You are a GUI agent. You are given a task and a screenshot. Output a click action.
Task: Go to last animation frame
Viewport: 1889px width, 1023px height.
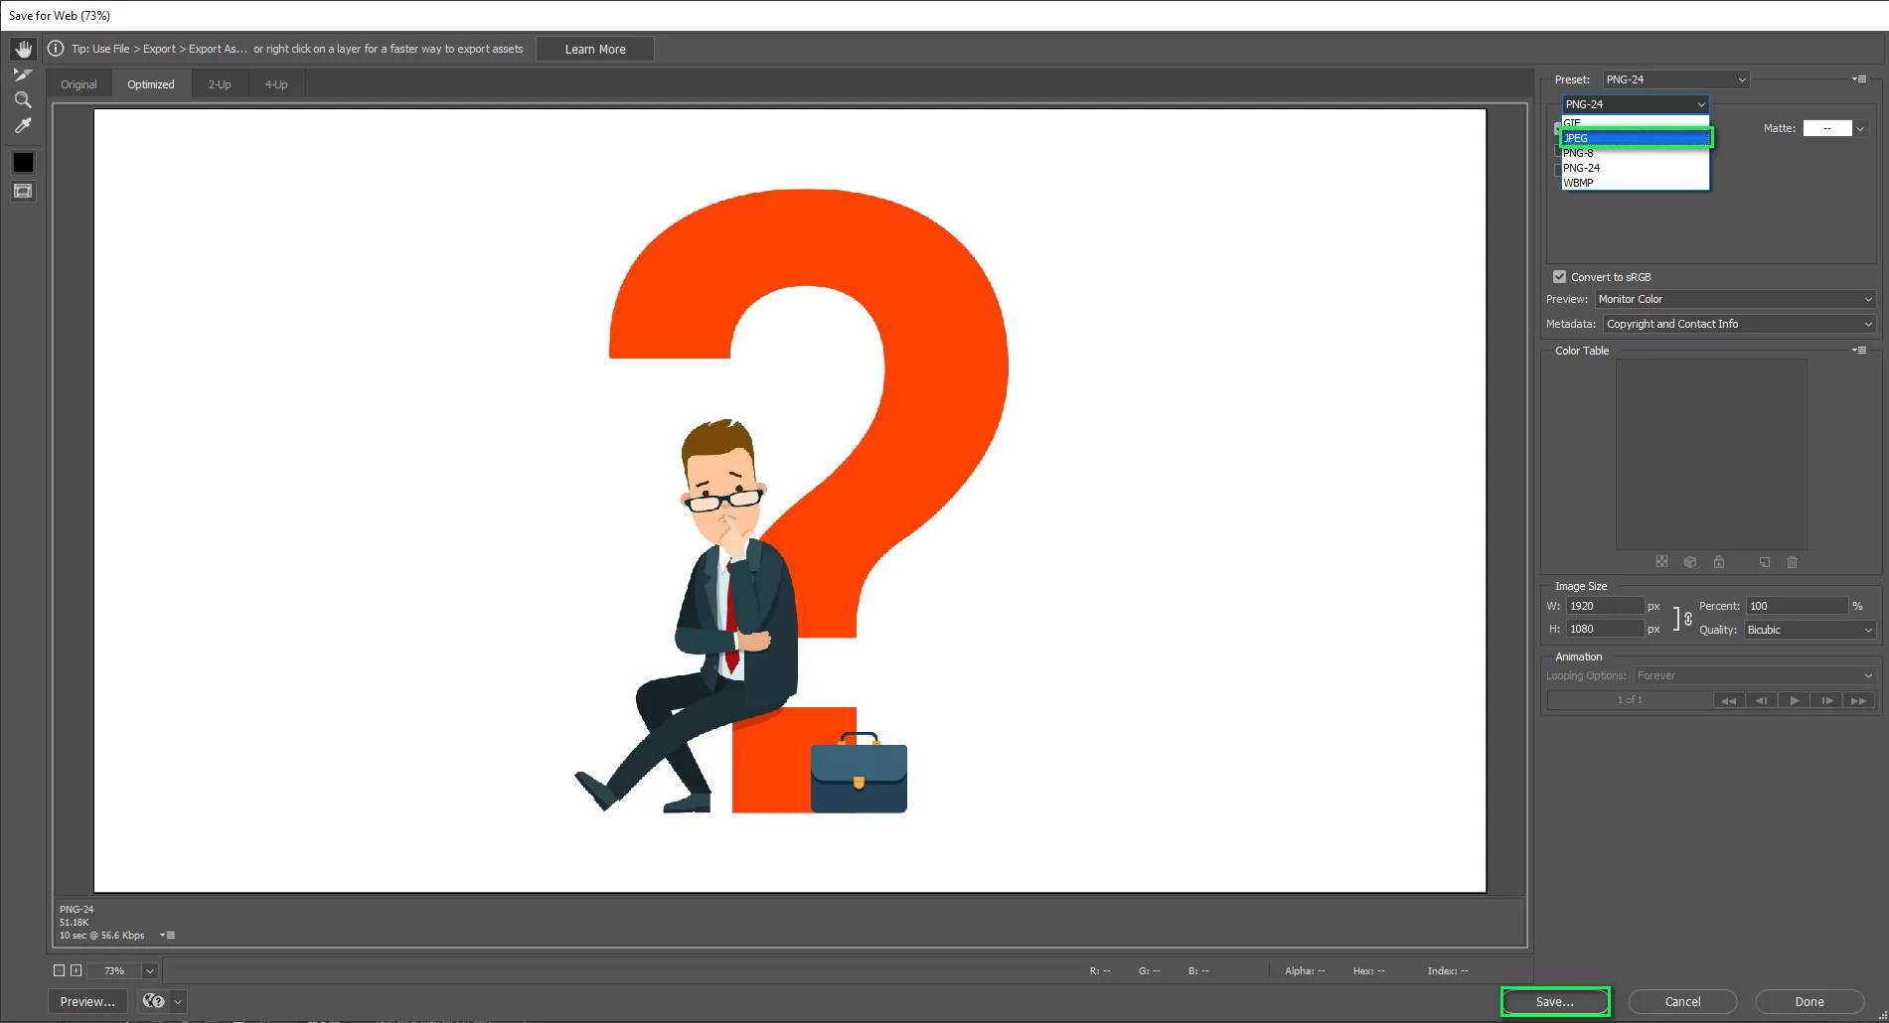point(1858,700)
